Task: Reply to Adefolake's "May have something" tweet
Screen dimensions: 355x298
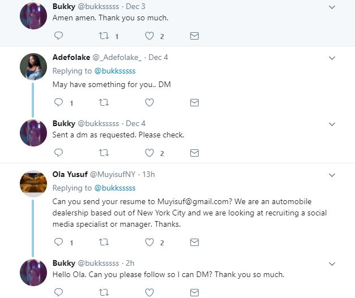Action: 58,103
